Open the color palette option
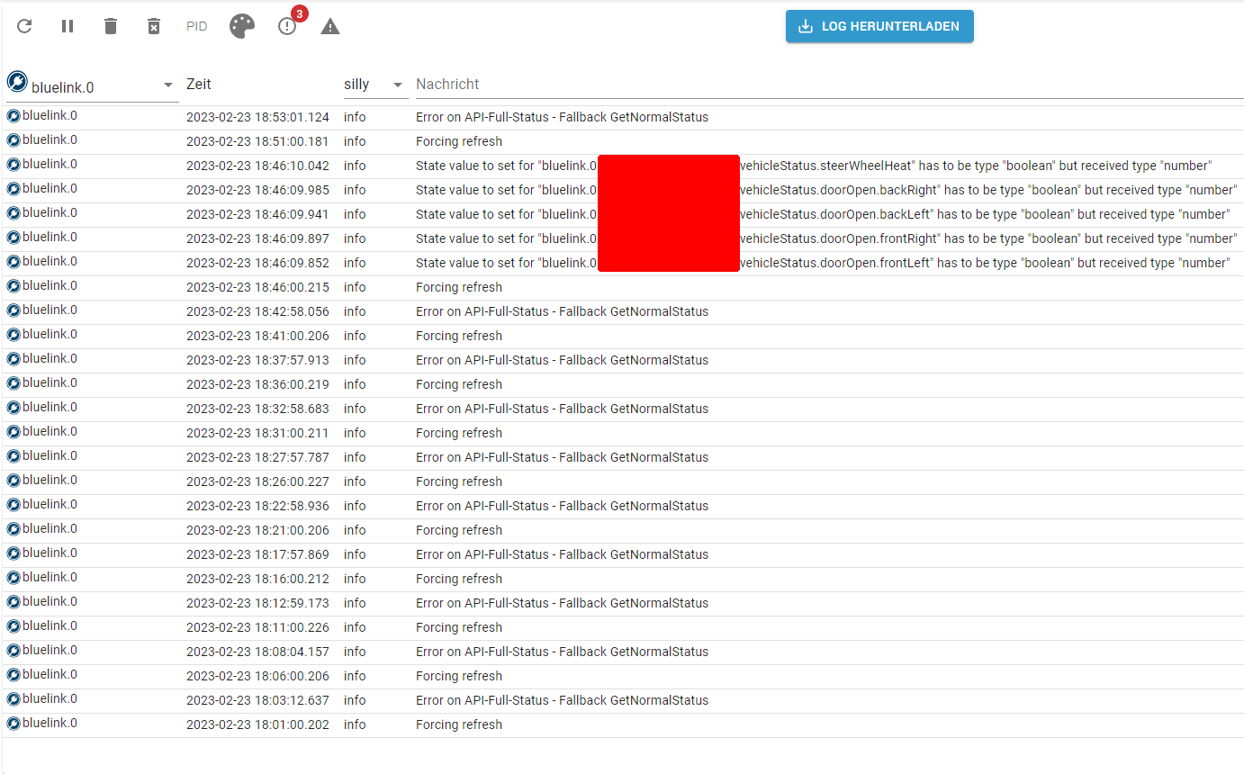The width and height of the screenshot is (1244, 774). (242, 26)
